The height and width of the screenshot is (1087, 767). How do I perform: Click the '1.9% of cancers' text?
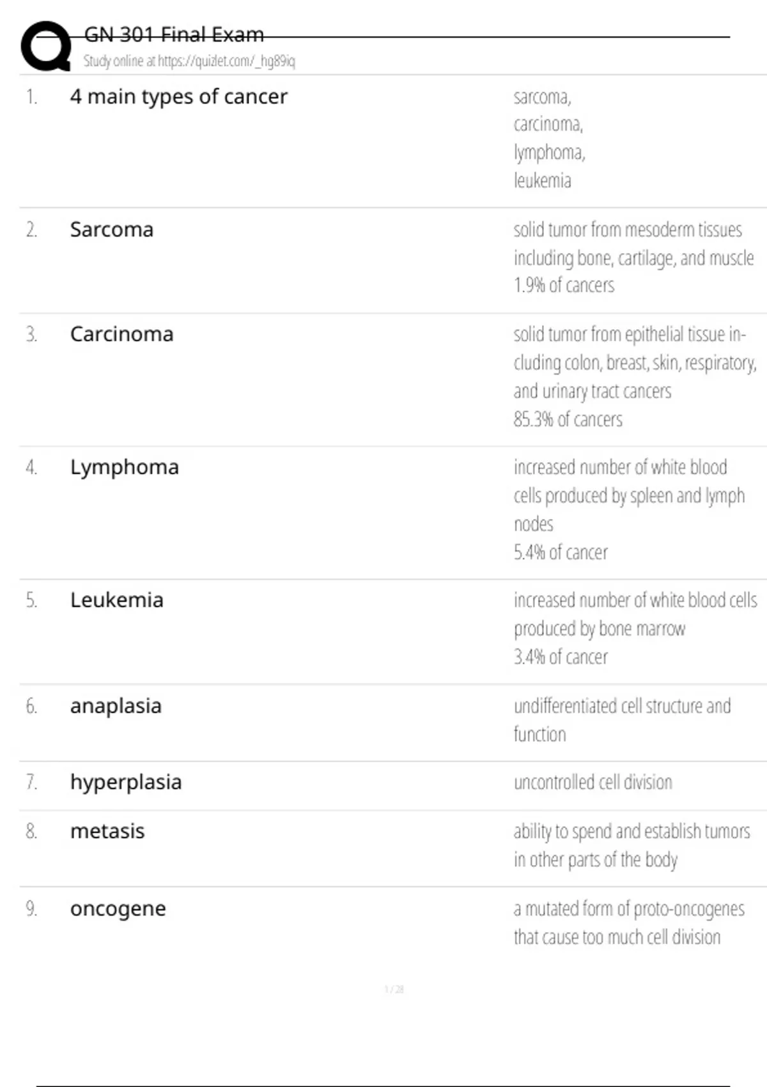(564, 285)
